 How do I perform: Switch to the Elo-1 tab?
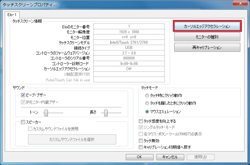12,15
